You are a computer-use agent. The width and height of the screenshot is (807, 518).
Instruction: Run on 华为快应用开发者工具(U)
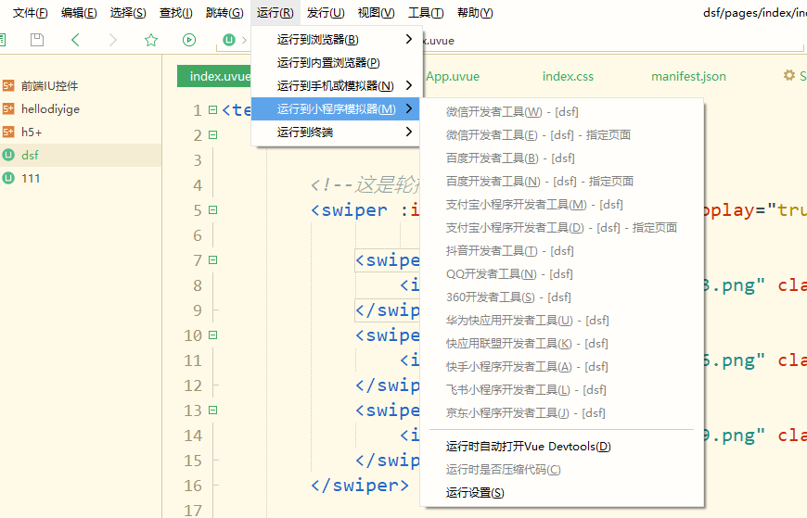562,320
